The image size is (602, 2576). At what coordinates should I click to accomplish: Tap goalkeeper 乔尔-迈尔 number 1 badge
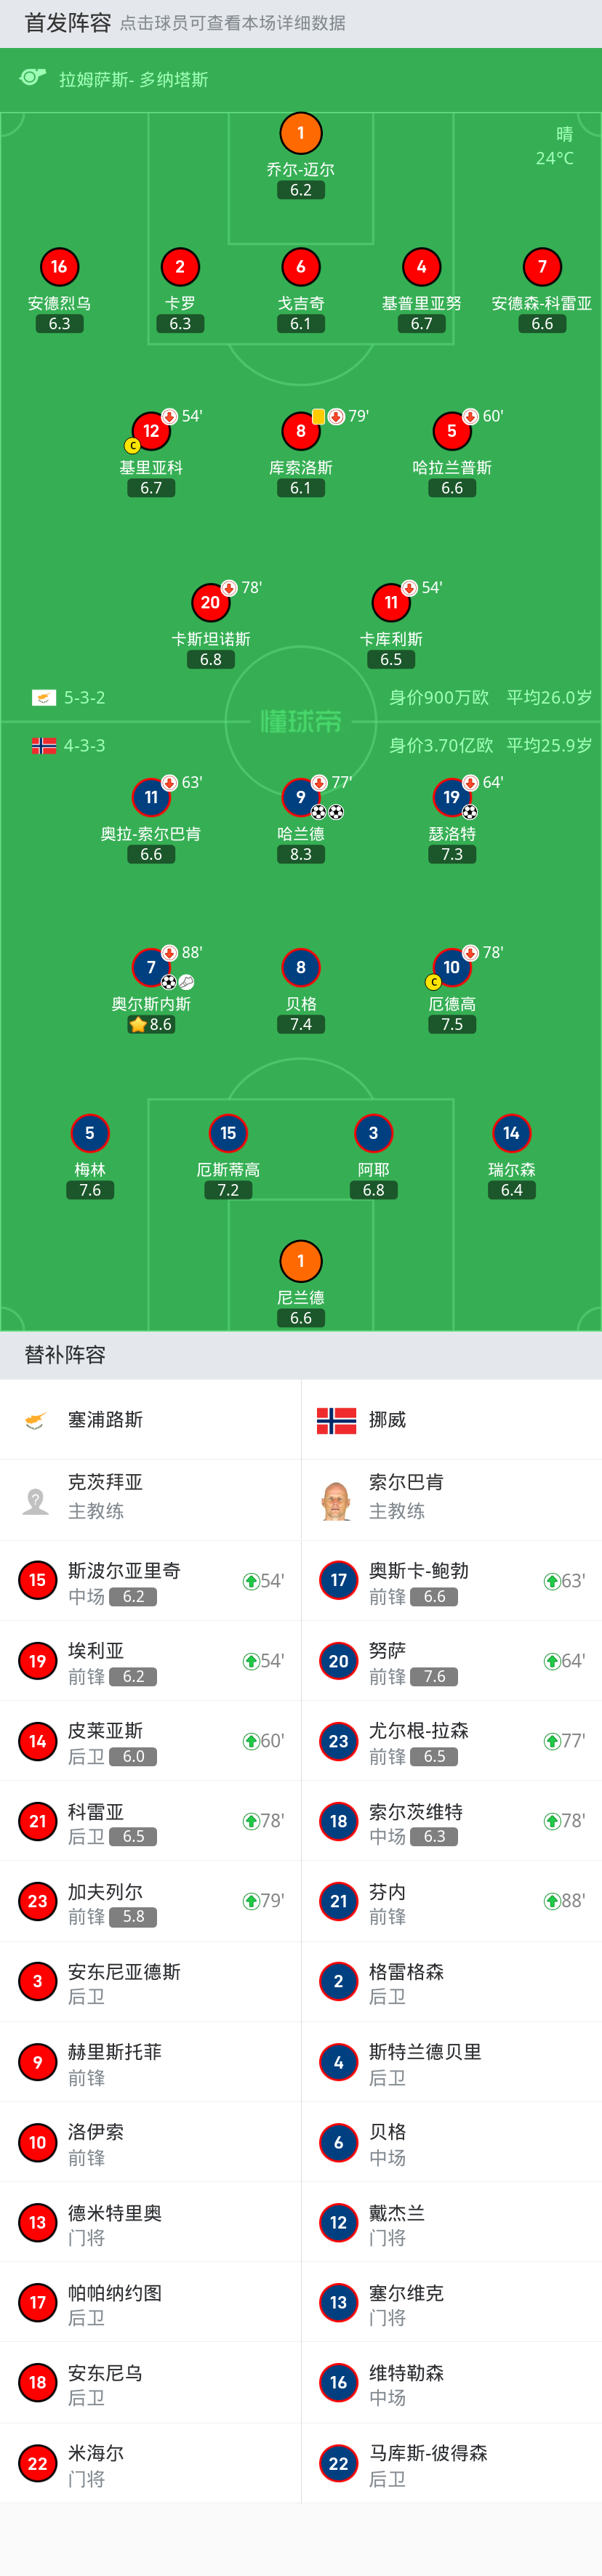300,133
